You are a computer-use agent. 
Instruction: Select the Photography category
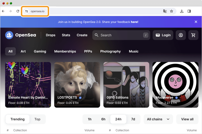click(110, 51)
